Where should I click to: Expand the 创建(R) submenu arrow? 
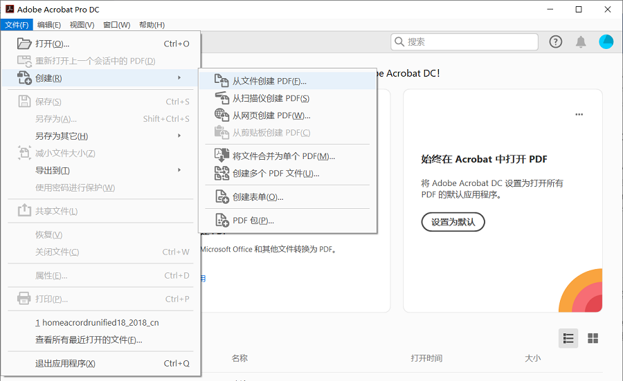tap(179, 77)
